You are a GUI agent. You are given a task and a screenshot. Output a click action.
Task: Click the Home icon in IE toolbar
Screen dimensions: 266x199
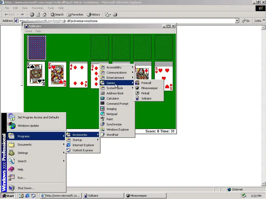click(x=44, y=15)
